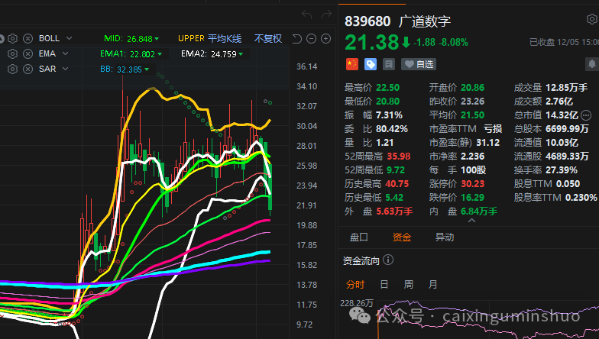Open the EMA1 22.802 value dropdown
The width and height of the screenshot is (599, 339).
coord(160,54)
